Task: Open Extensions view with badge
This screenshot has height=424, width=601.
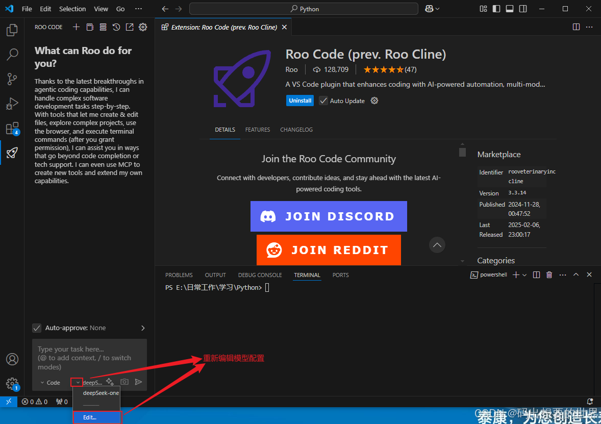Action: pos(12,129)
